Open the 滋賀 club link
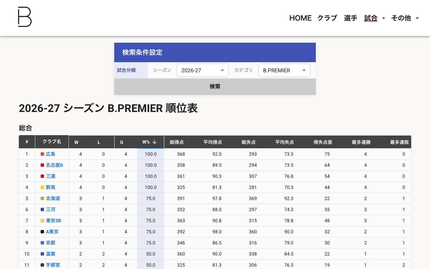The height and width of the screenshot is (269, 430). point(51,254)
